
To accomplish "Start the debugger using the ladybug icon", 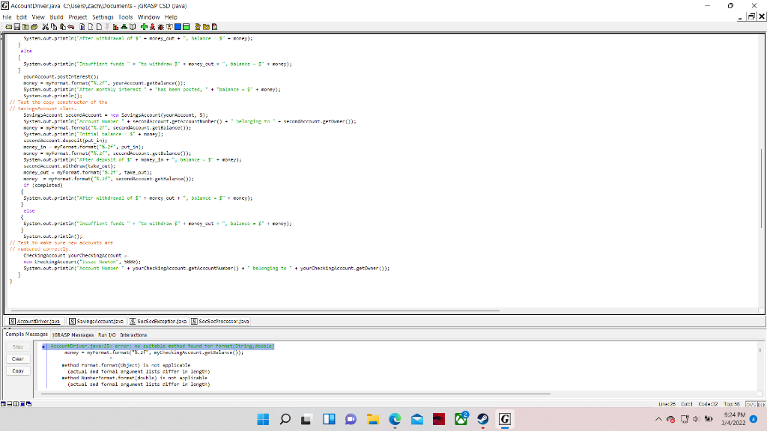I will coord(160,26).
